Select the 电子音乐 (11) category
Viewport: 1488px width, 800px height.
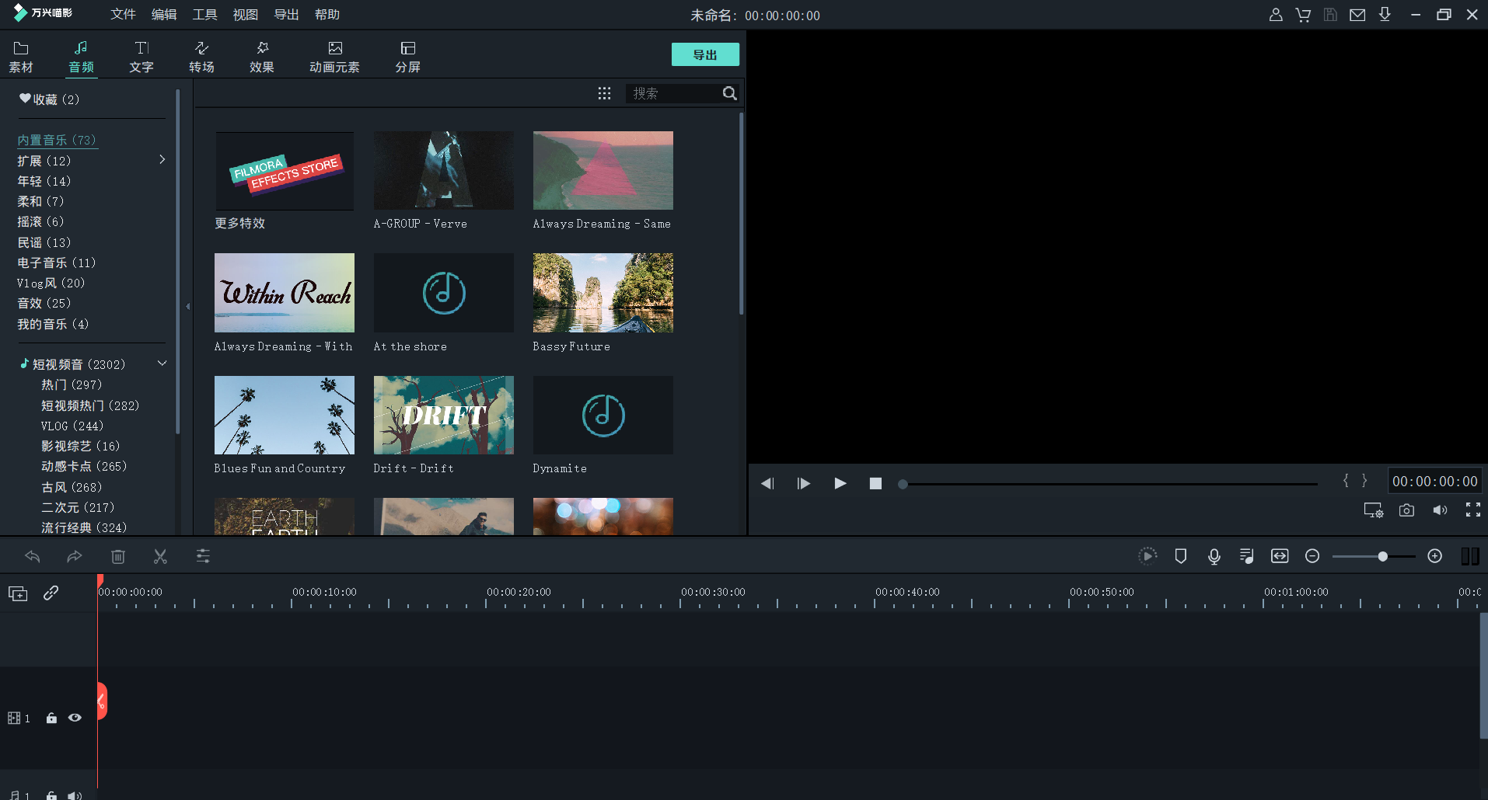pos(56,263)
